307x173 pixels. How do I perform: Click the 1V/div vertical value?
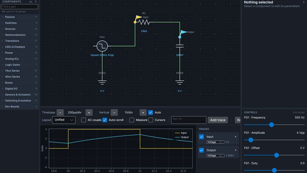pos(129,113)
